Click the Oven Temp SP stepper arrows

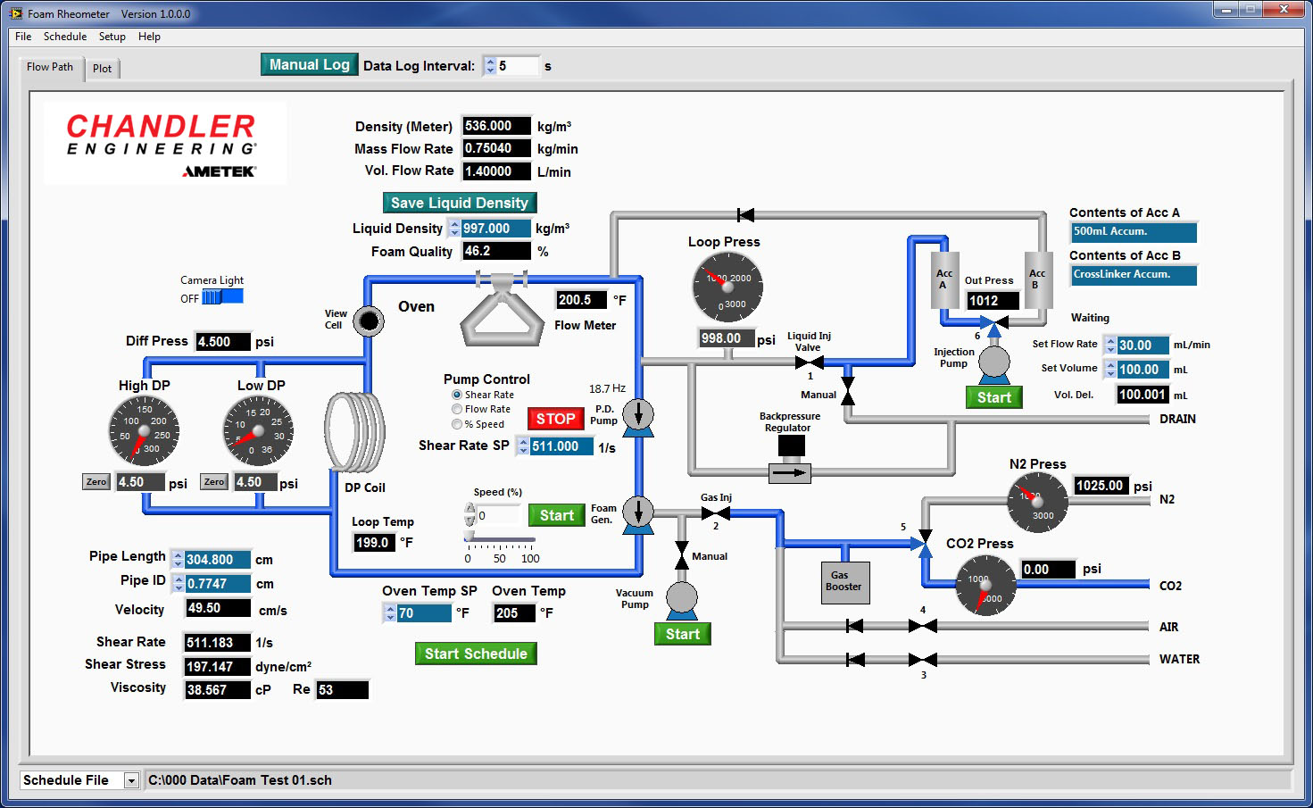pos(390,613)
